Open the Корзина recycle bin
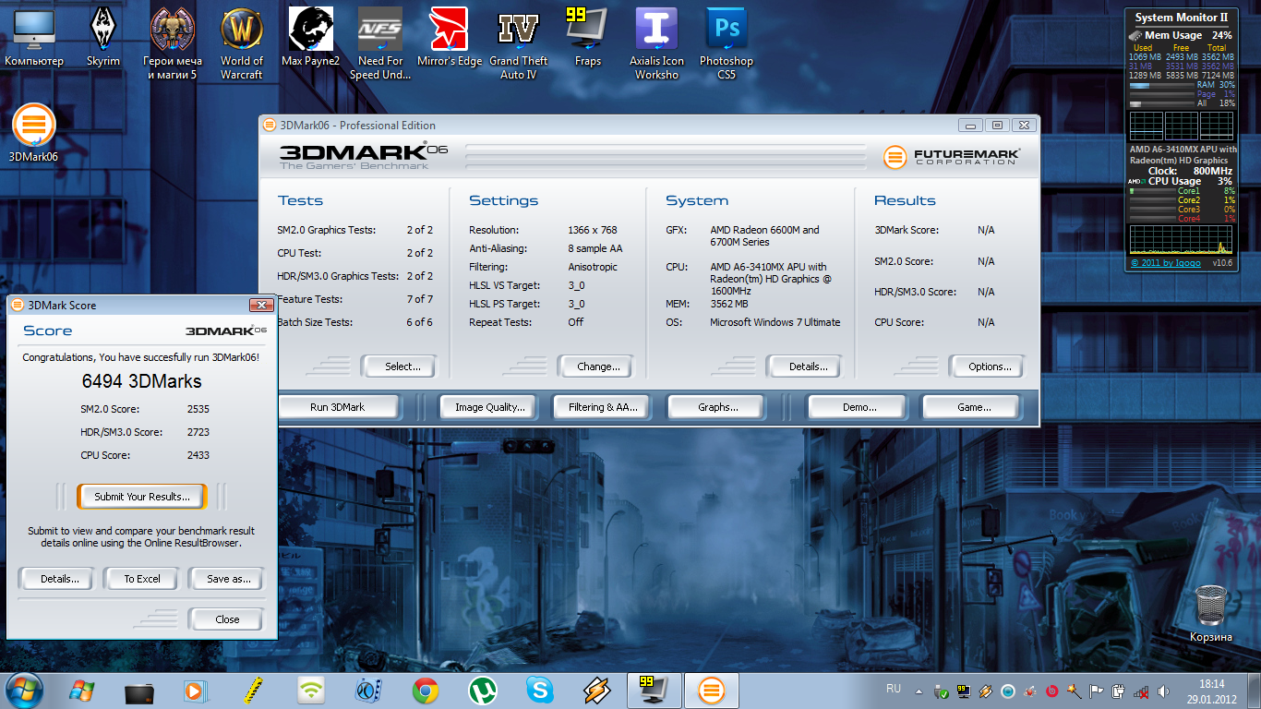This screenshot has width=1261, height=709. coord(1211,613)
